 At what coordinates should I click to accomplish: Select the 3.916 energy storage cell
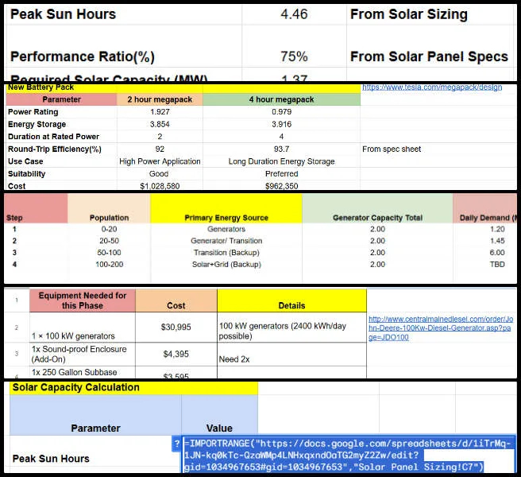(281, 124)
